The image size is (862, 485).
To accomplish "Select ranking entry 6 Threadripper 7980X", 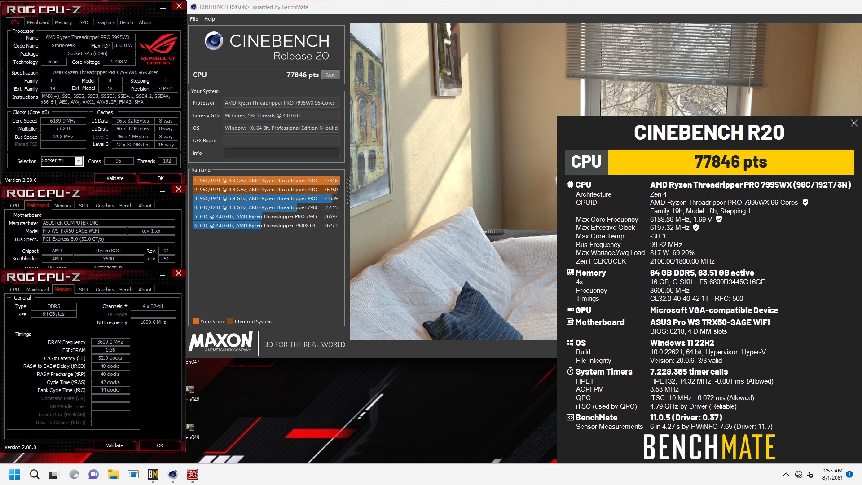I will pos(266,225).
